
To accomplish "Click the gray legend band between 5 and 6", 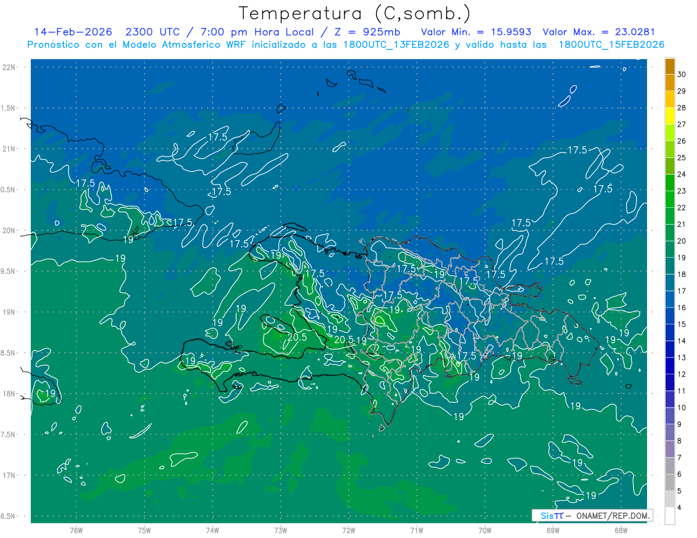I will (670, 482).
